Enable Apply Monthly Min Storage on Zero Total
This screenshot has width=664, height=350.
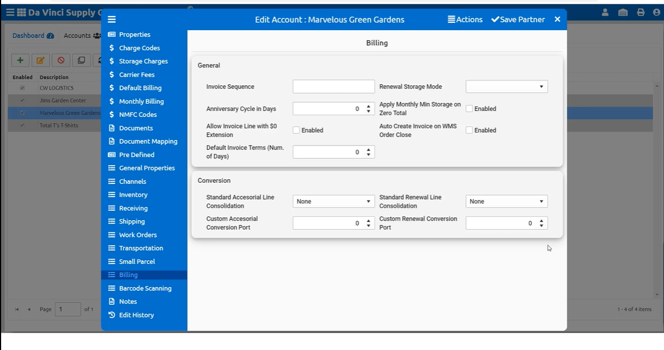click(470, 109)
